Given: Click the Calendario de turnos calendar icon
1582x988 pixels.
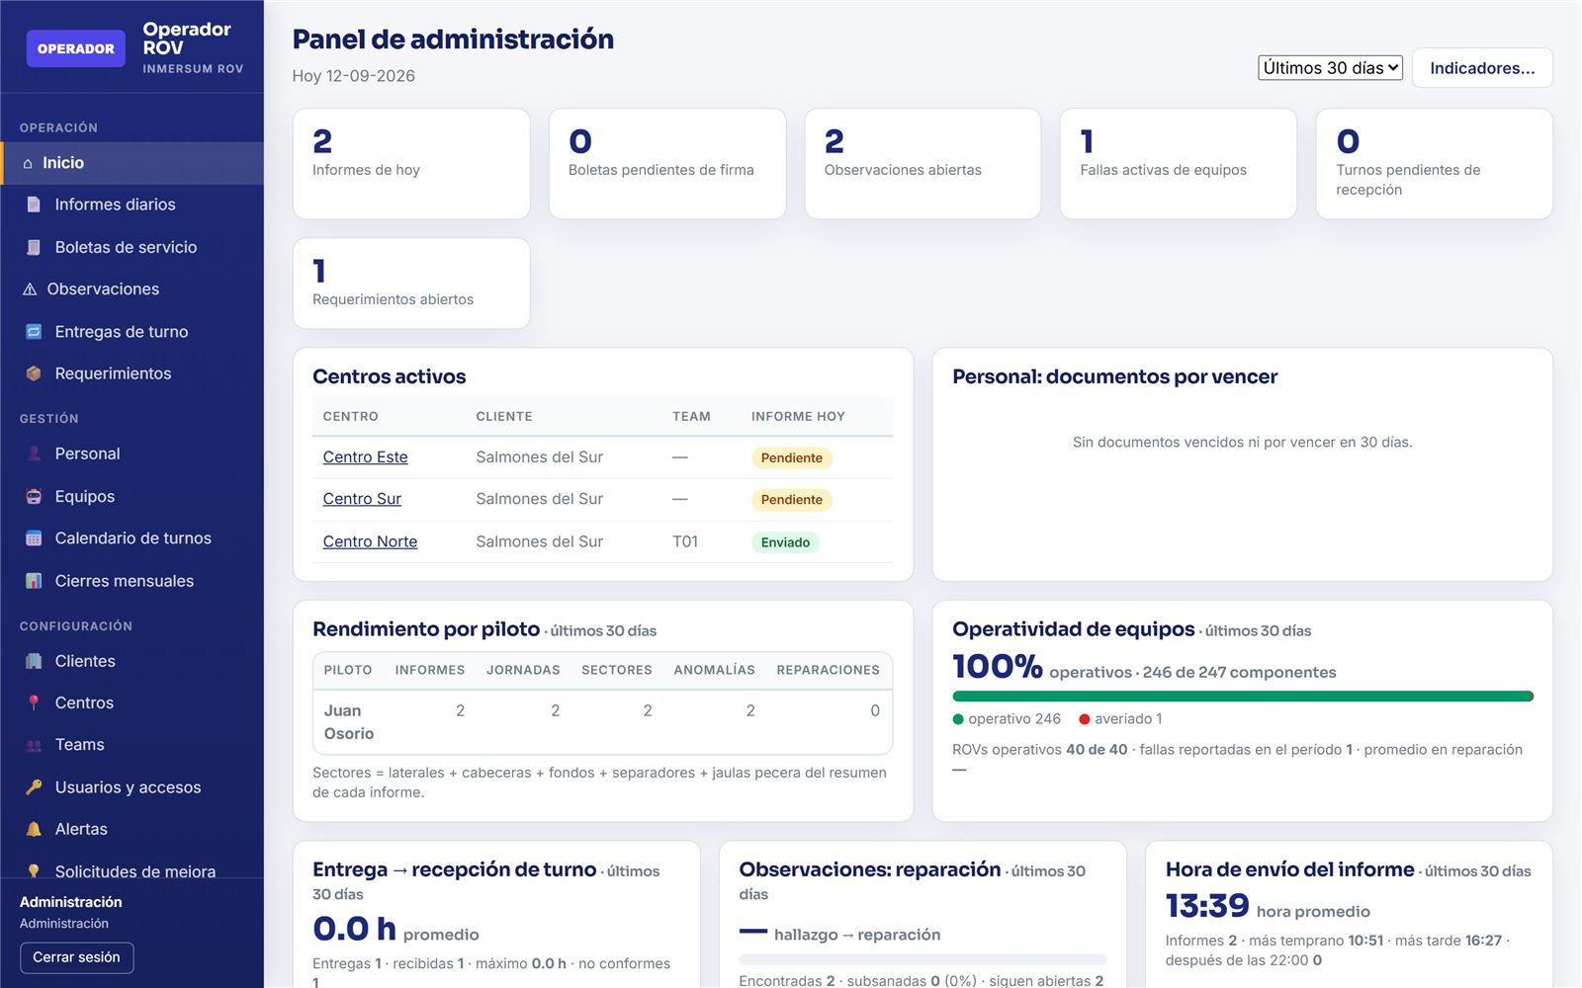Looking at the screenshot, I should (34, 538).
